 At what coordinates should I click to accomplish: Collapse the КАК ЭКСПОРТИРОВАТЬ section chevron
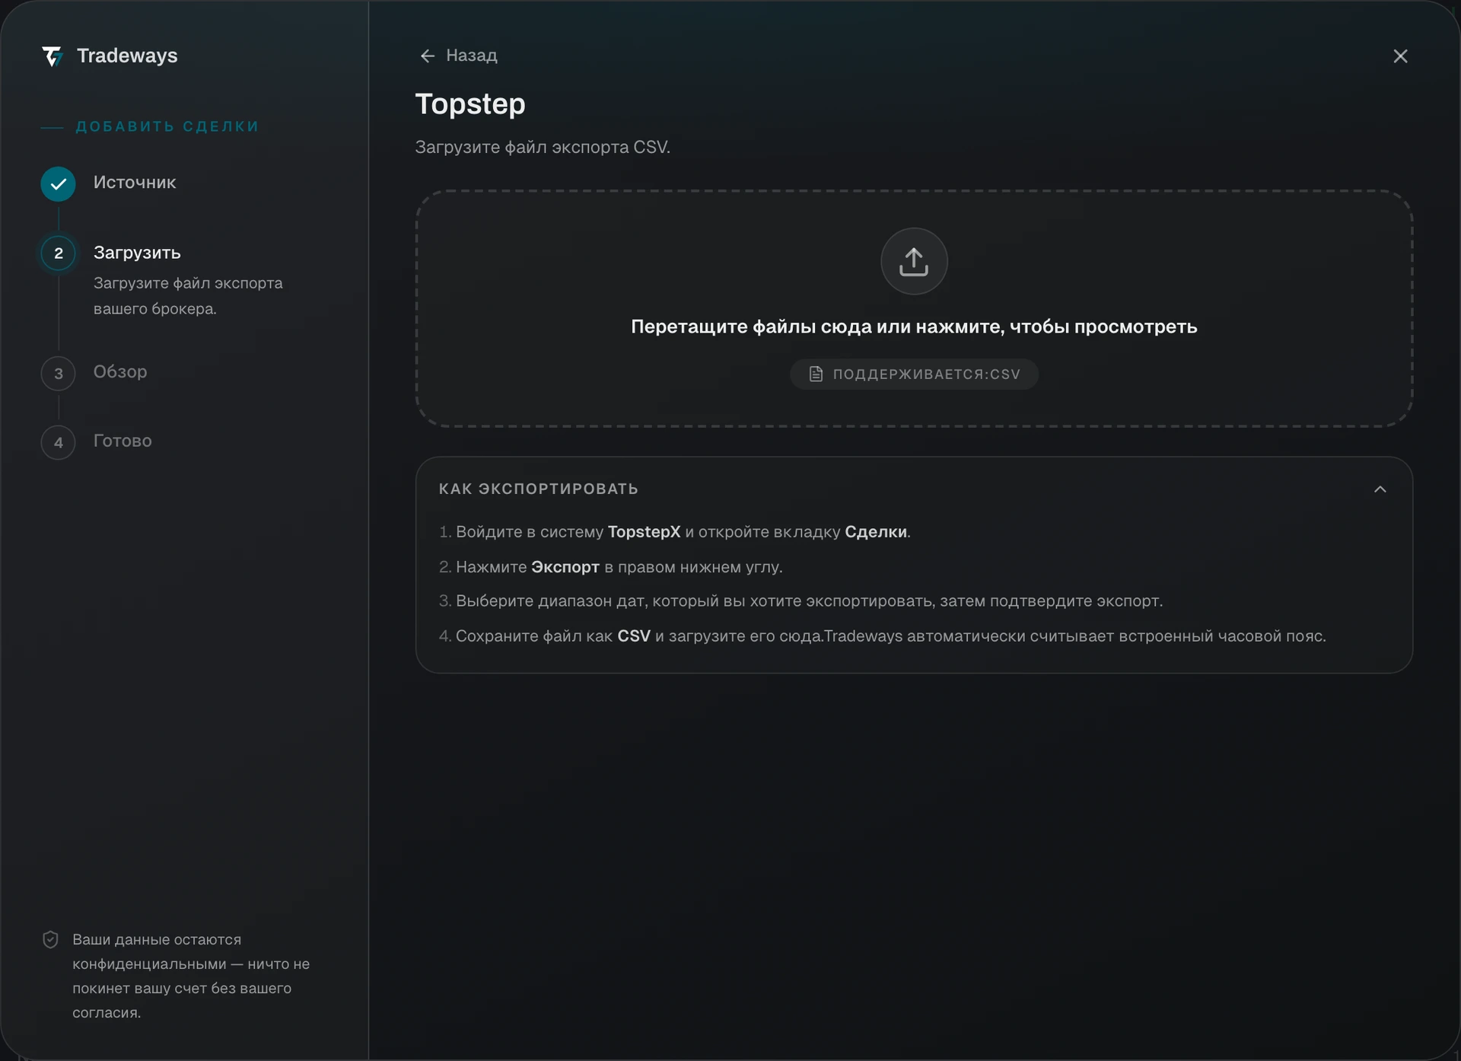click(x=1380, y=489)
